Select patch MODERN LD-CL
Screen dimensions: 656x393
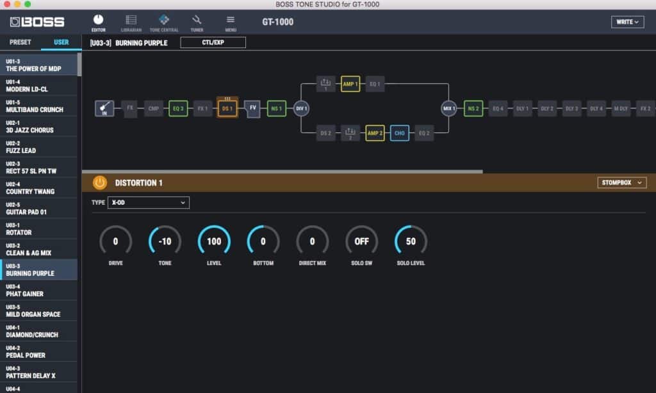38,86
